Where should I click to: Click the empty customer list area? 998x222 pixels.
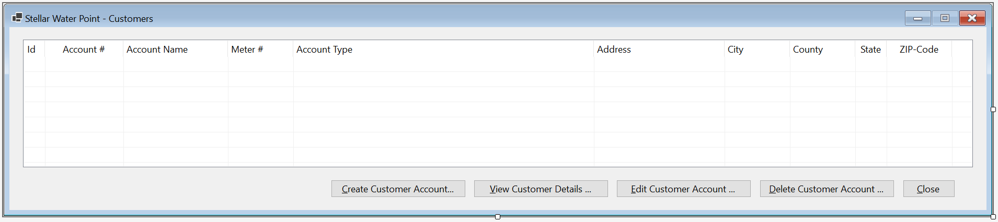click(498, 112)
